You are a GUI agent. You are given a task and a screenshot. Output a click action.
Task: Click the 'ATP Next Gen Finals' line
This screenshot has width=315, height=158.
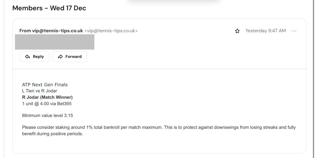(x=45, y=85)
